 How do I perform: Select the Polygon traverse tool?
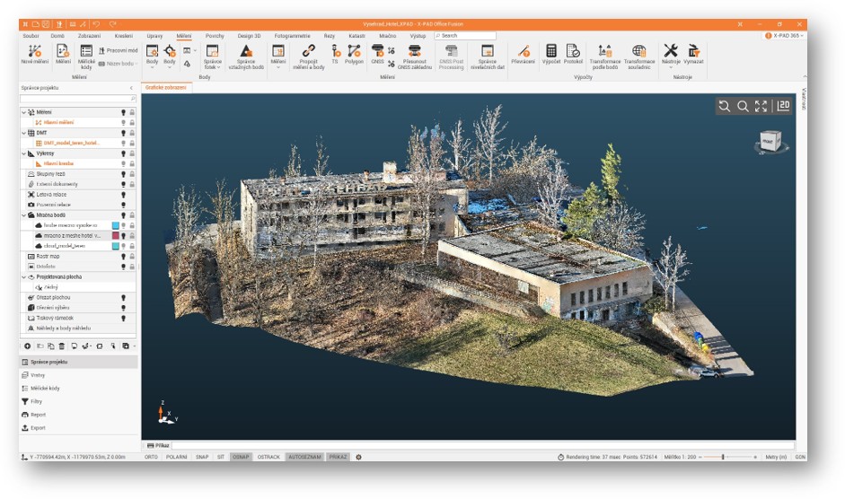coord(354,55)
